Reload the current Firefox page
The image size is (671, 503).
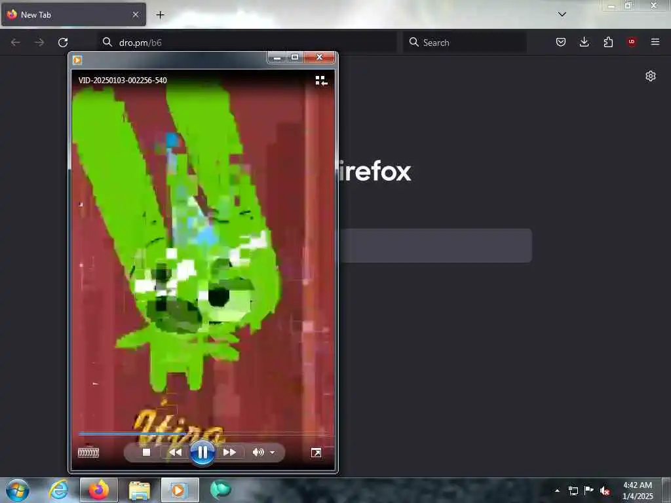pos(63,43)
